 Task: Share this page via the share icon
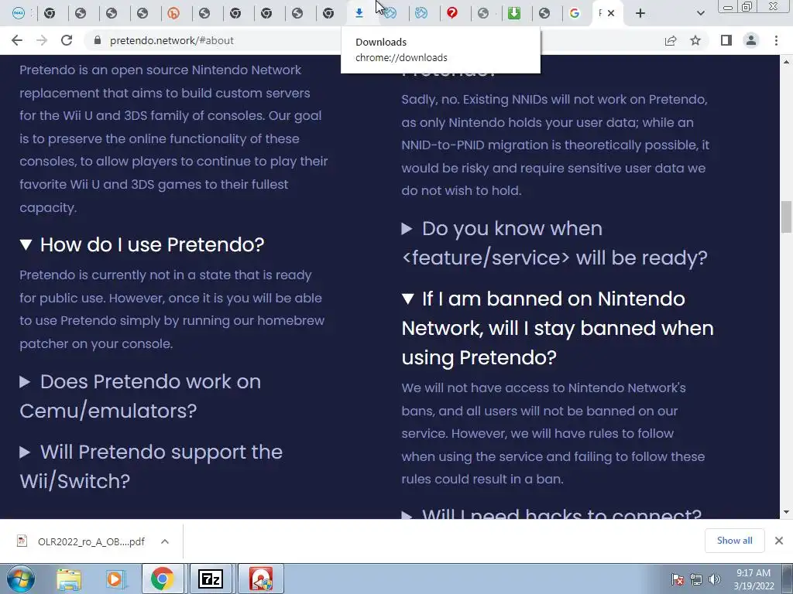[671, 40]
